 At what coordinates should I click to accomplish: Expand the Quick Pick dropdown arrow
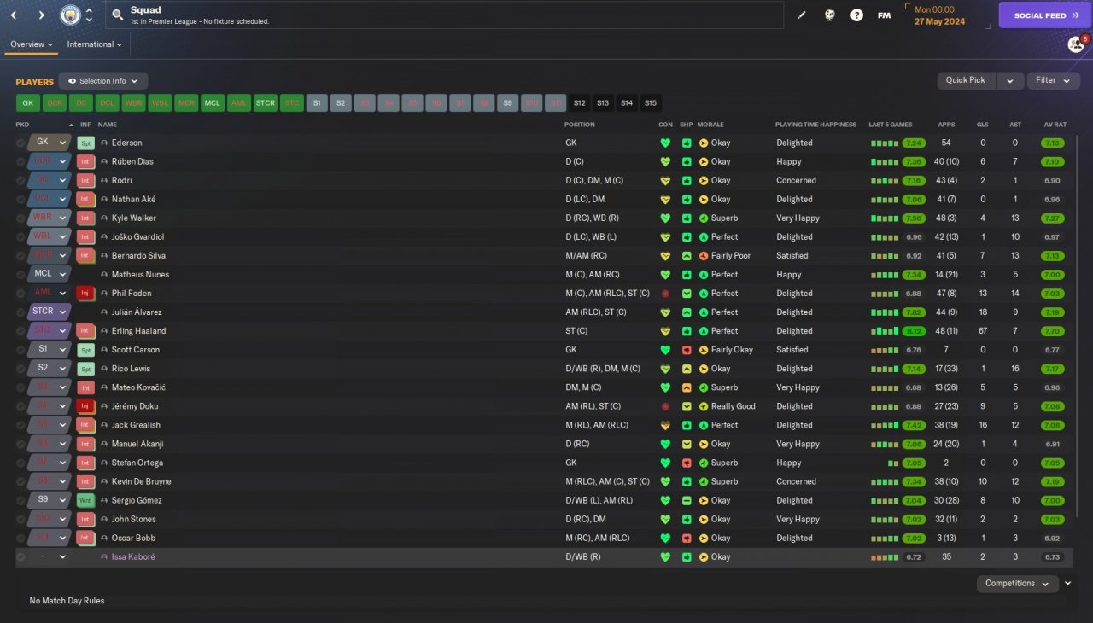tap(1009, 80)
